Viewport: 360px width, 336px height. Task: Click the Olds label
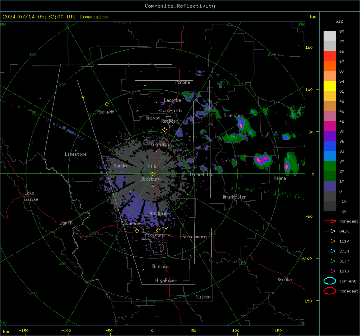[152, 167]
